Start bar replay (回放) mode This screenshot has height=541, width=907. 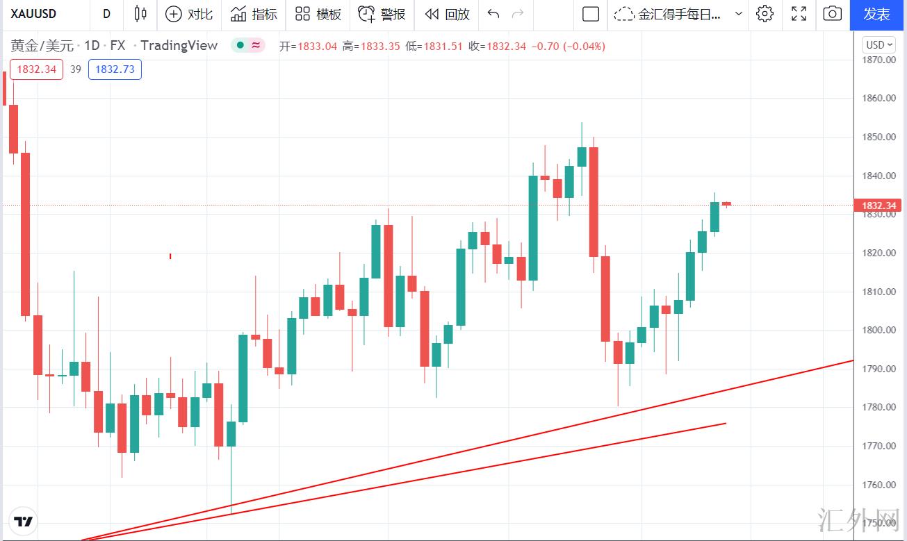click(447, 14)
